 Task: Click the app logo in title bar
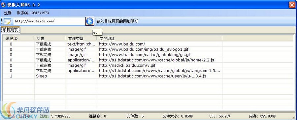pos(3,5)
